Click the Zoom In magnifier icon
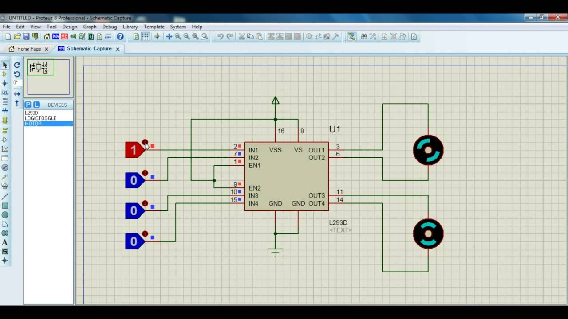Viewport: 568px width, 319px height. [x=178, y=37]
